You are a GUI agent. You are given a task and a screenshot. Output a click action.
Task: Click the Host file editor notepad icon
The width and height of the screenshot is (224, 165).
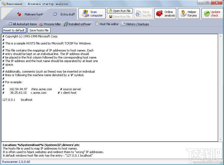[x=96, y=24]
